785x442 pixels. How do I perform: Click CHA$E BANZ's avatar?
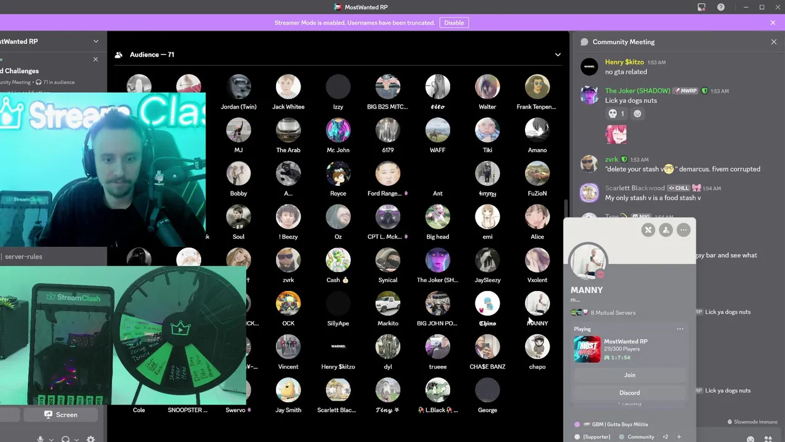(488, 347)
